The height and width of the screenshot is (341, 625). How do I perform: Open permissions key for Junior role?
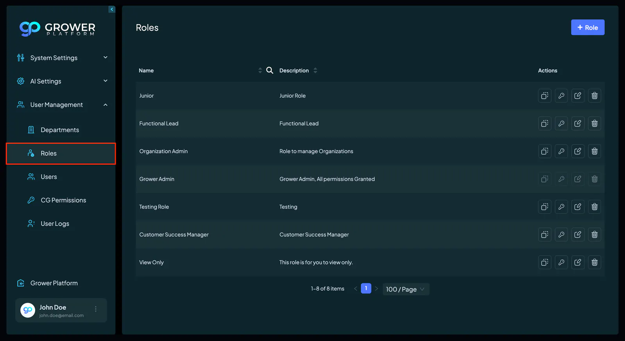[x=561, y=96]
